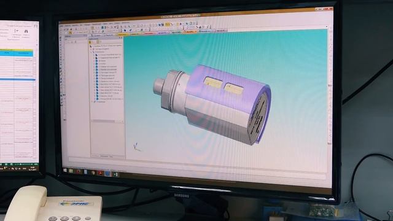Open the blue document icon in main taskbar
Screen dimensions: 393x221
coord(86,172)
